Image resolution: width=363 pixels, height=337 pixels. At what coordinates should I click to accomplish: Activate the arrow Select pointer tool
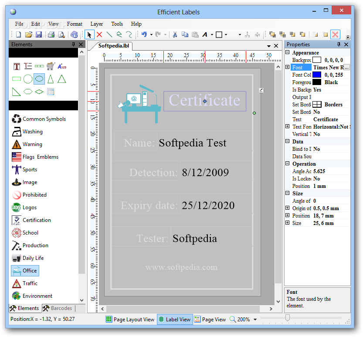pyautogui.click(x=89, y=35)
